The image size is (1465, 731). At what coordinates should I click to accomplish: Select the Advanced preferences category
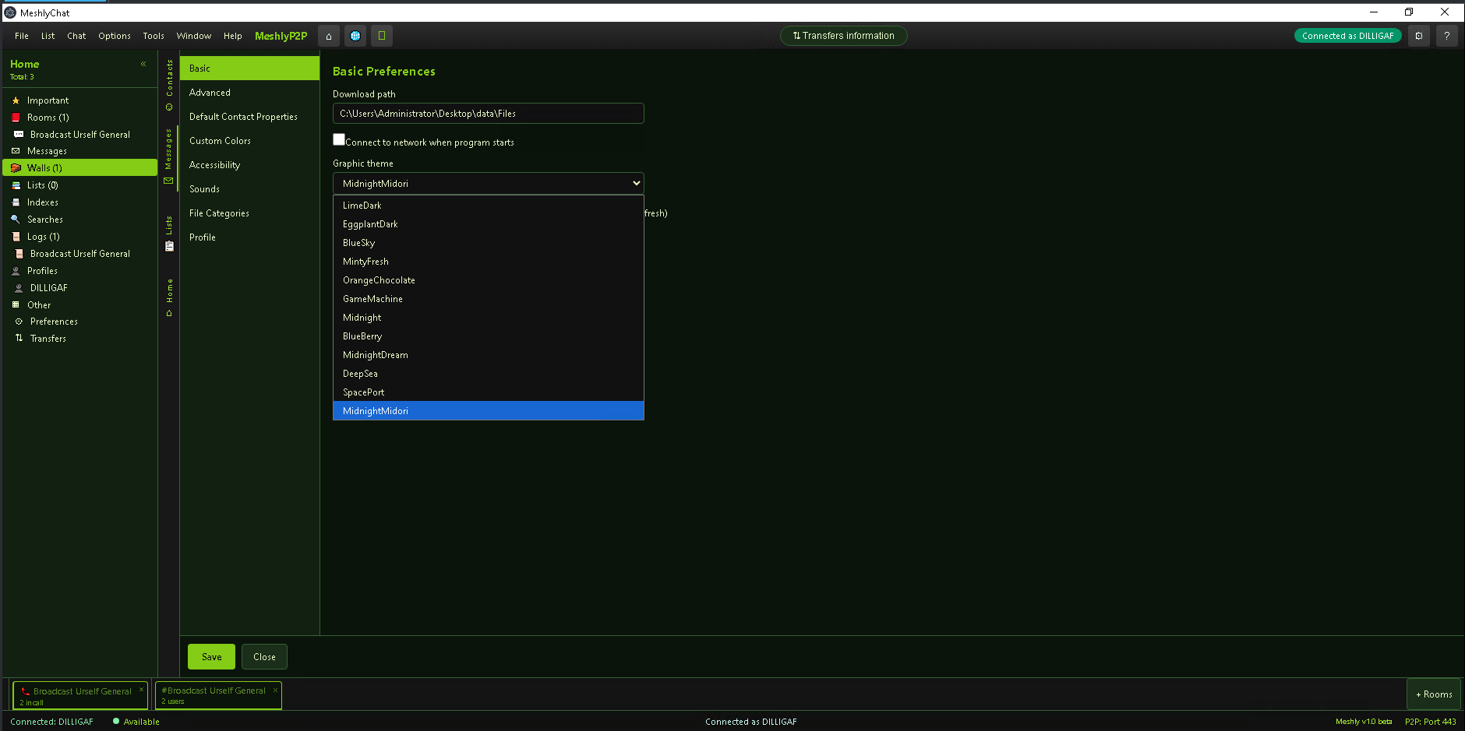(249, 93)
